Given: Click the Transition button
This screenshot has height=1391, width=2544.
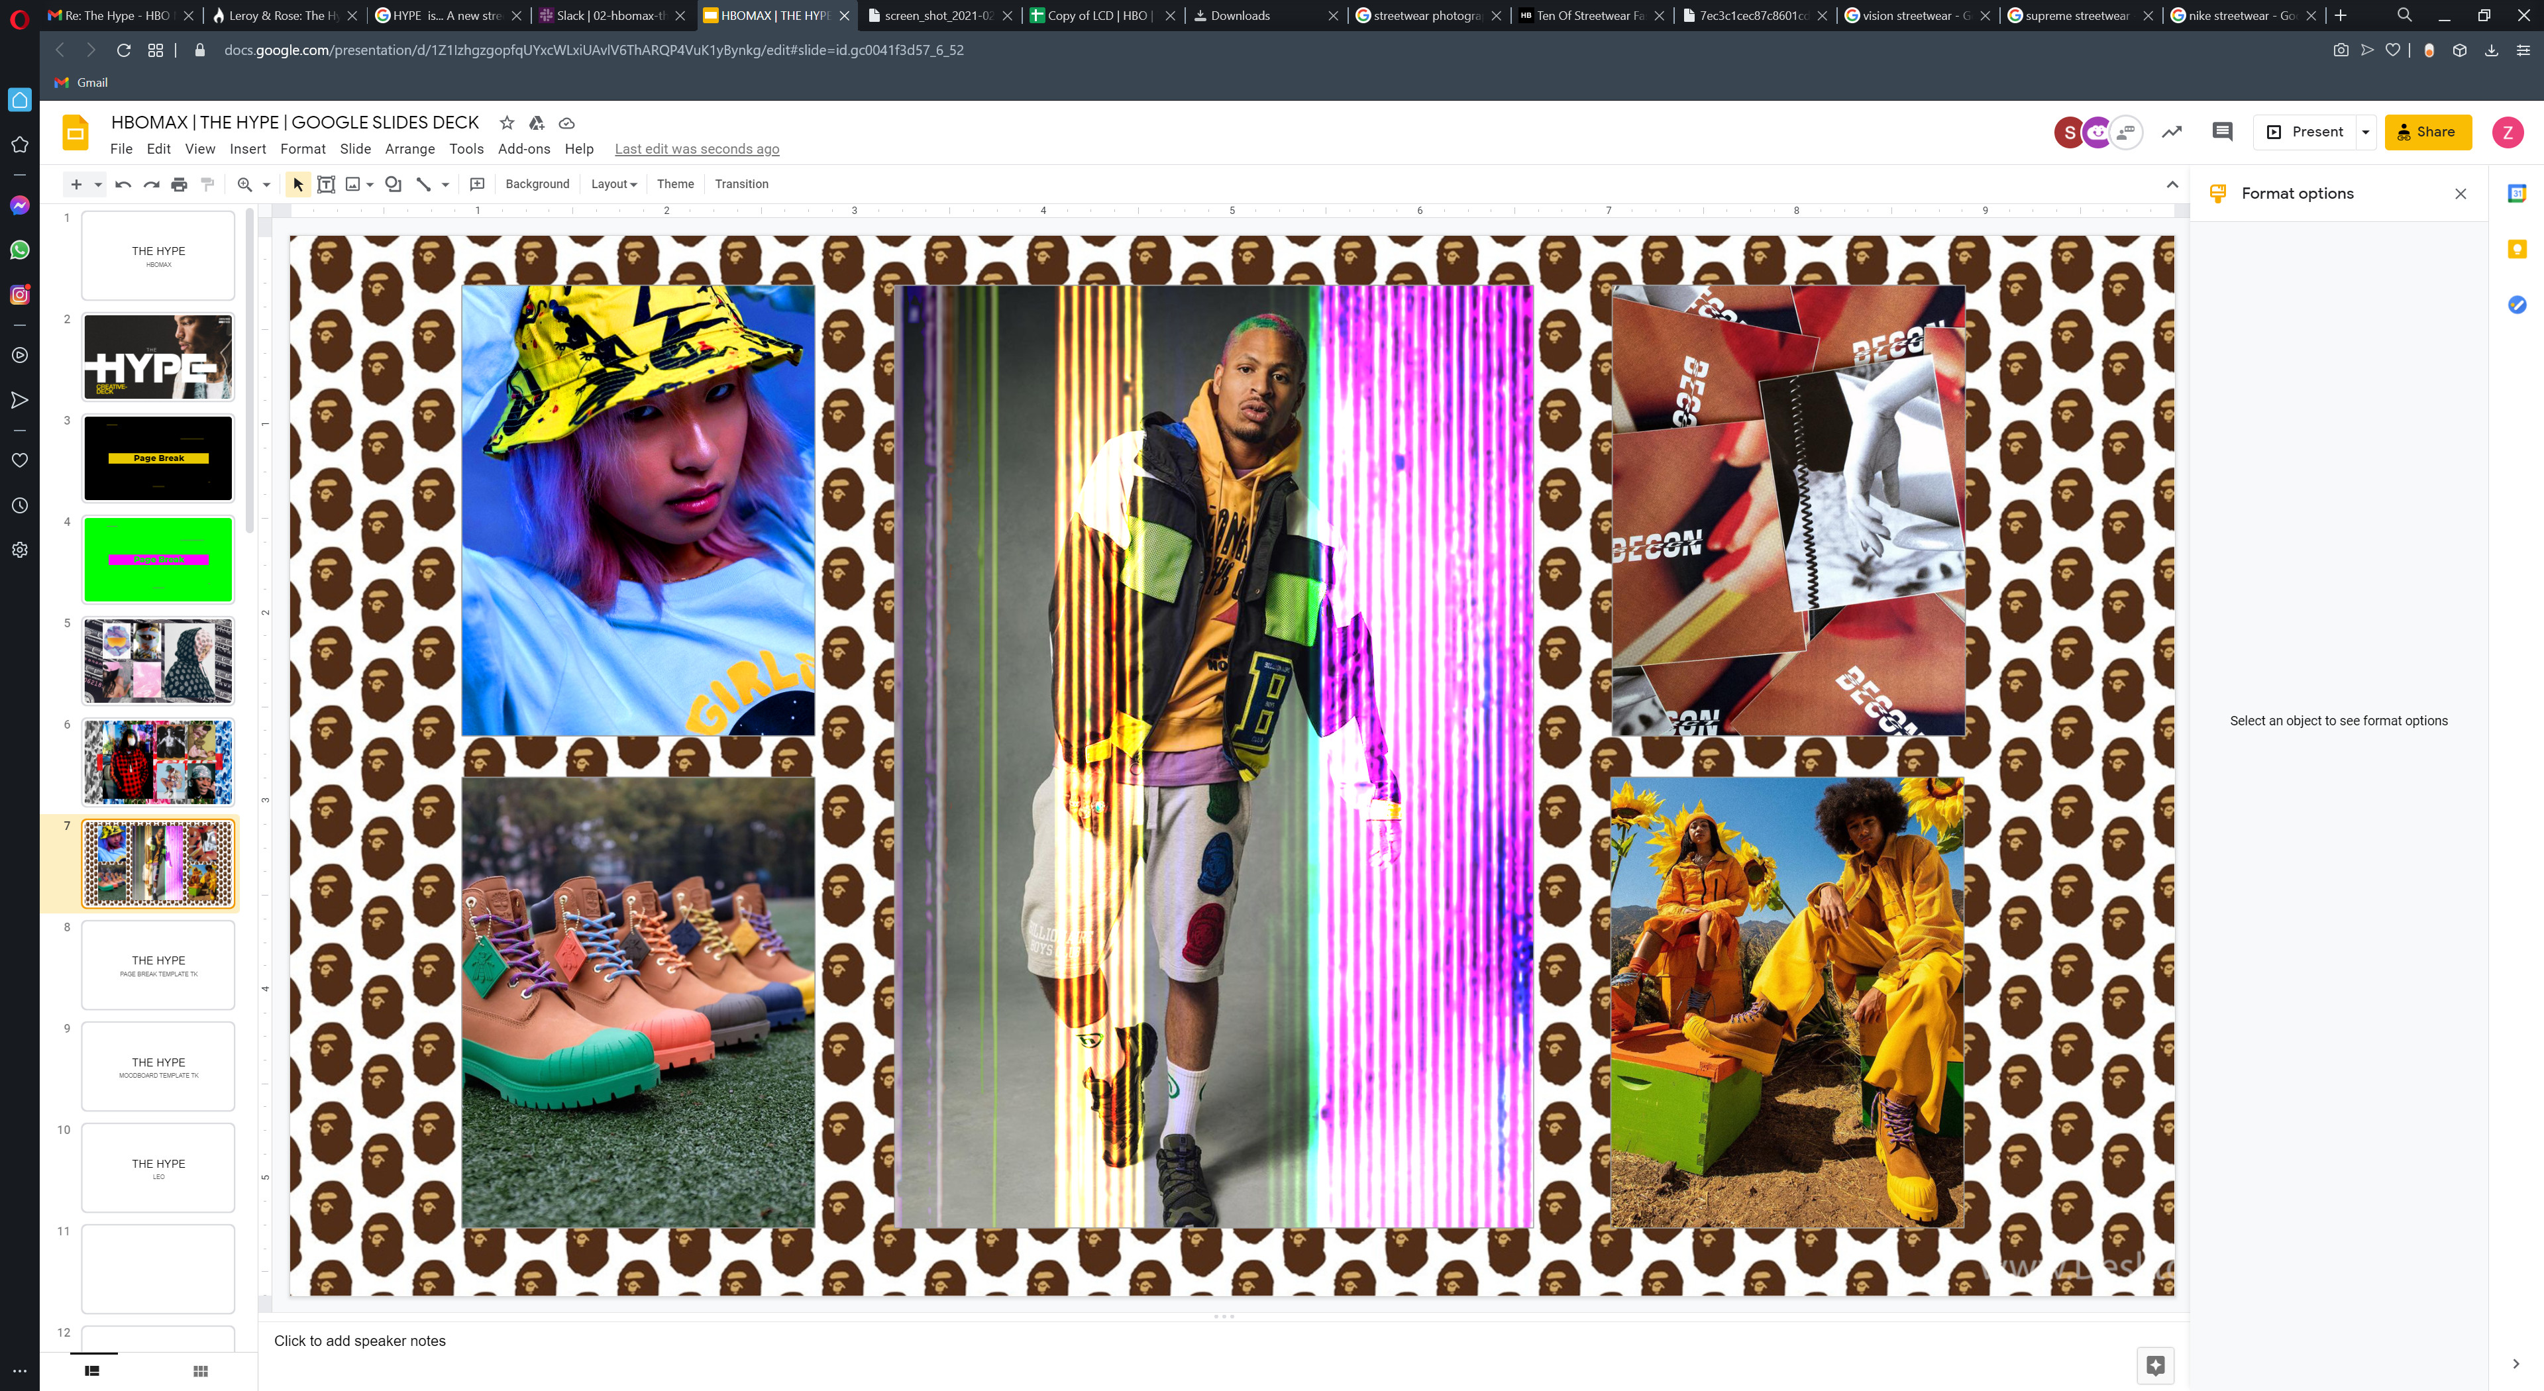Looking at the screenshot, I should pyautogui.click(x=742, y=183).
